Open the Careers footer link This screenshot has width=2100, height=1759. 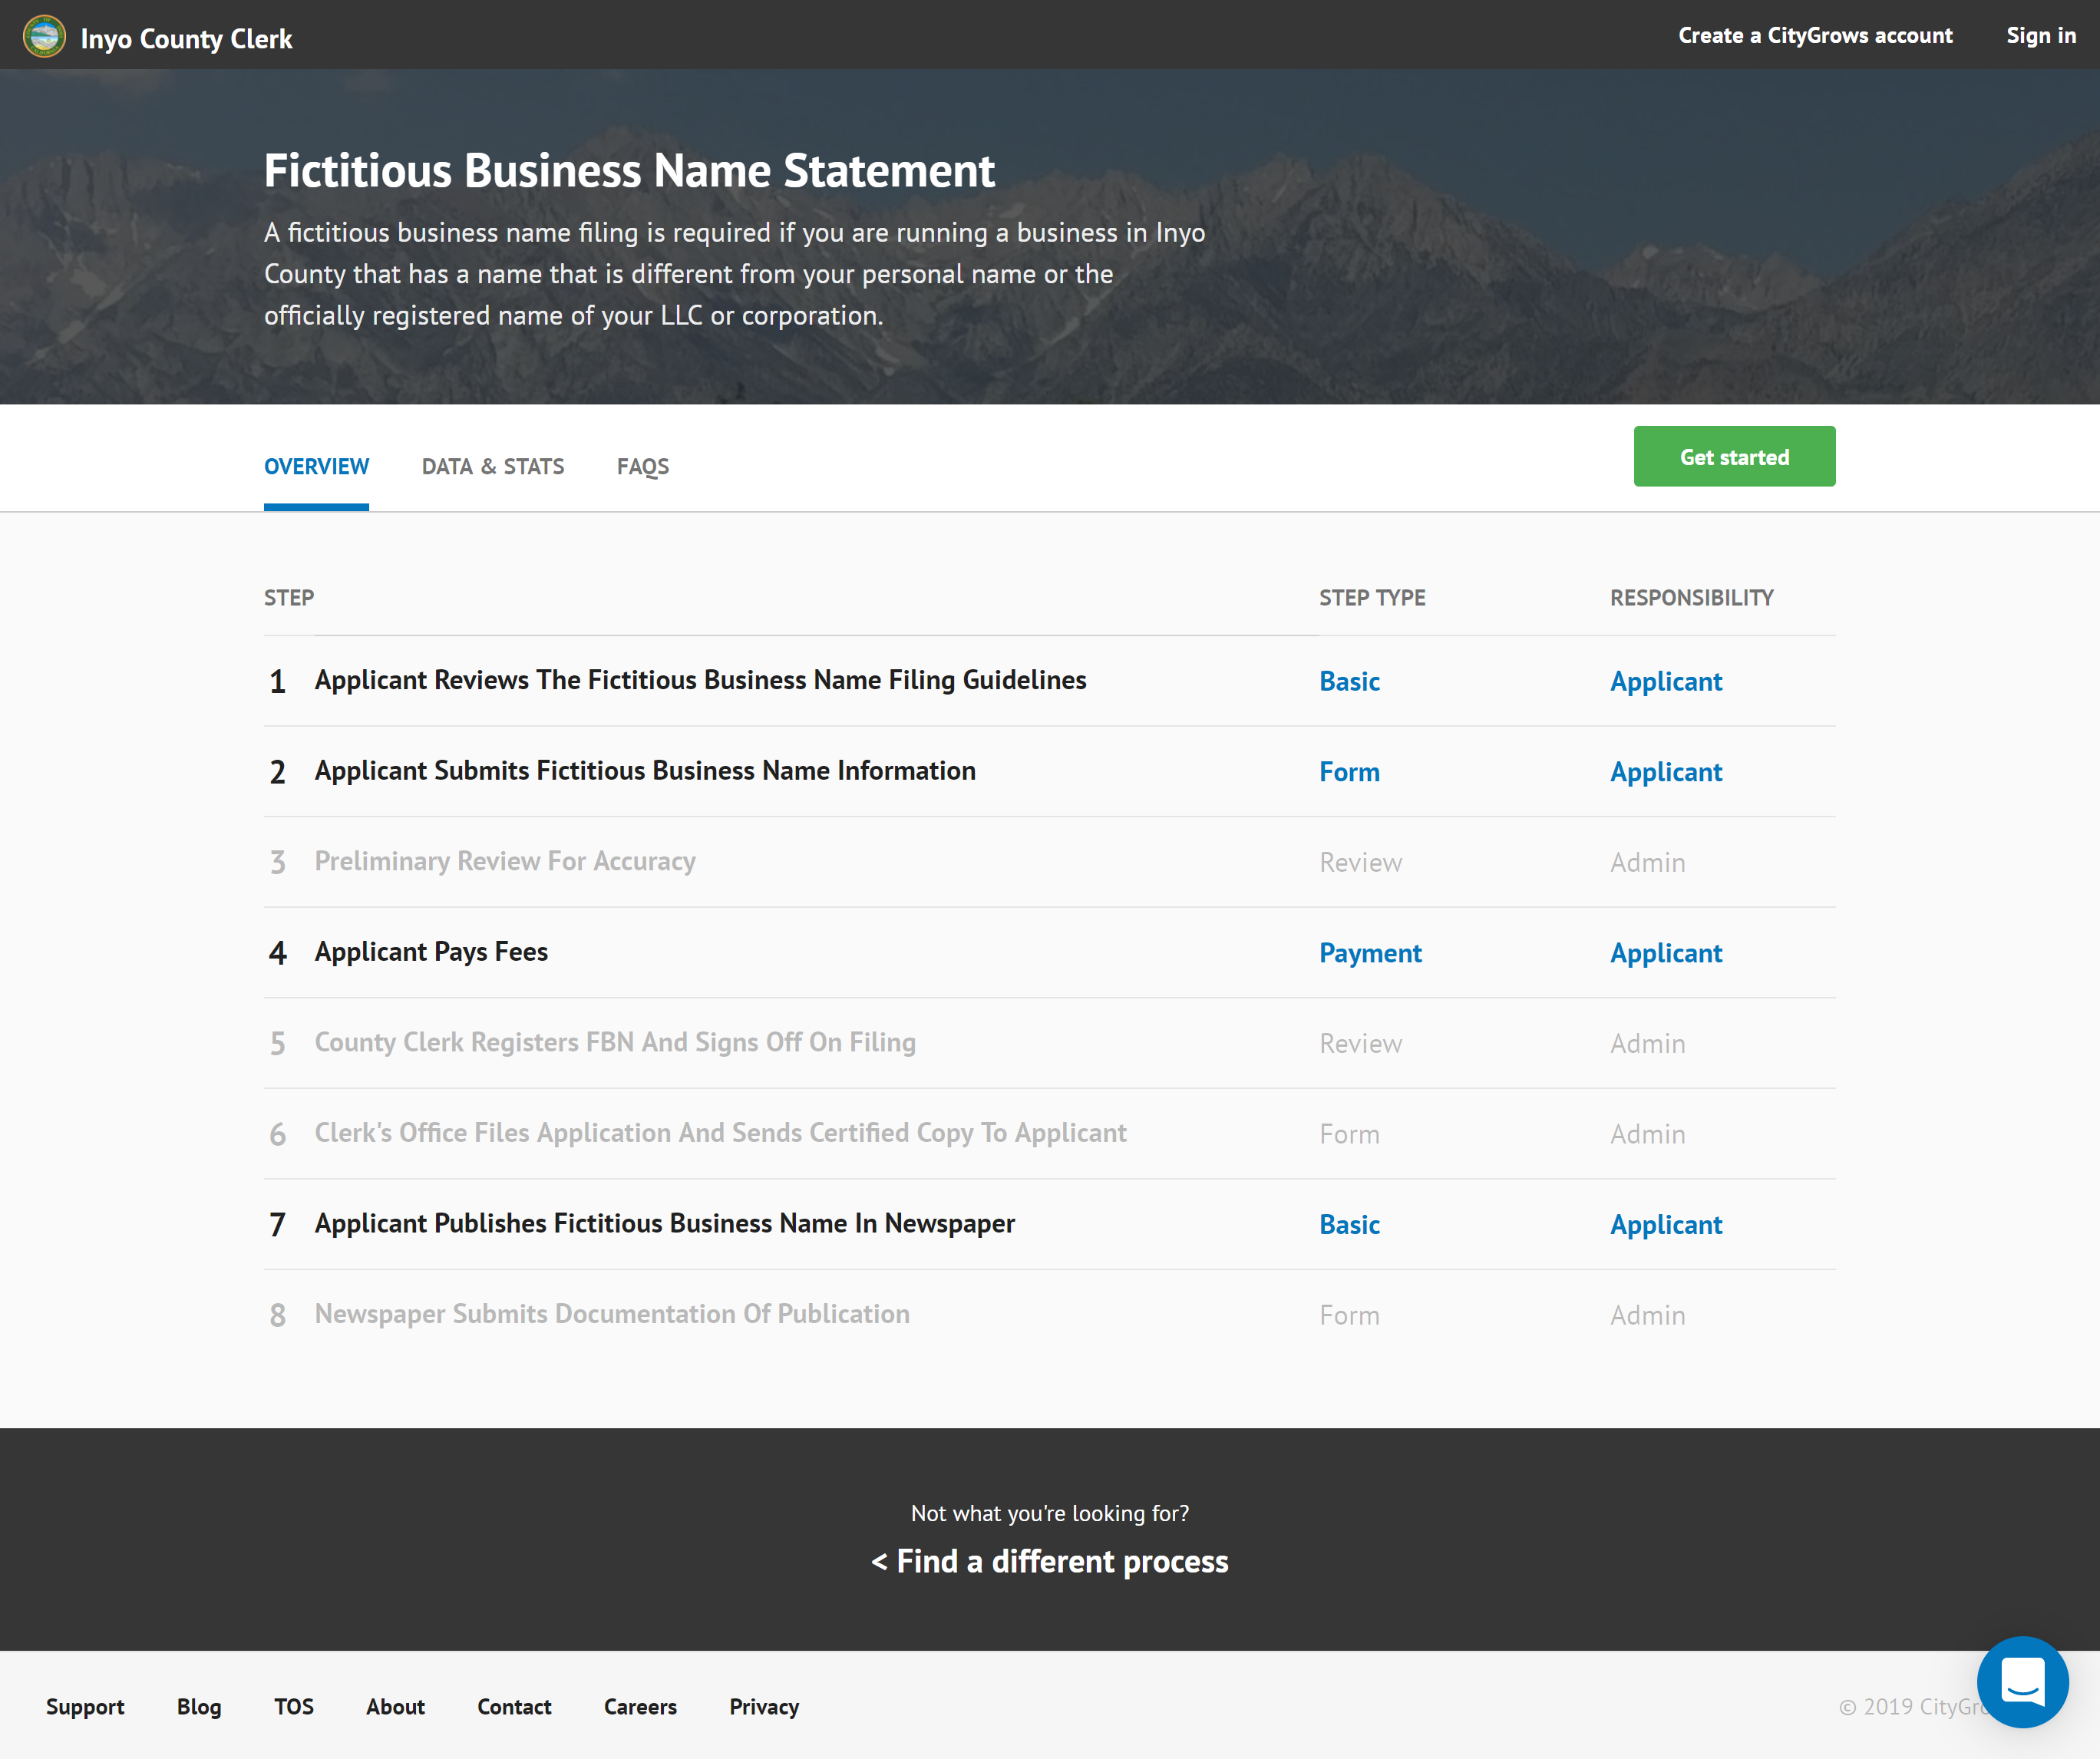pyautogui.click(x=640, y=1707)
